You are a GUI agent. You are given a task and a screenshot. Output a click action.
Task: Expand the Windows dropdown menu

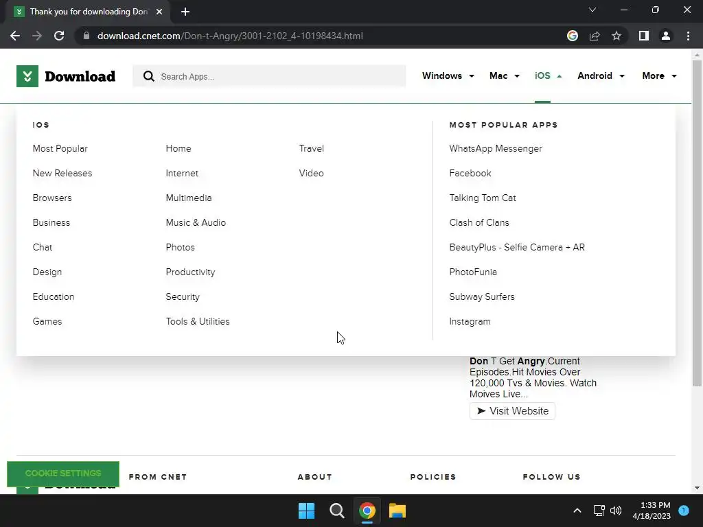point(448,75)
